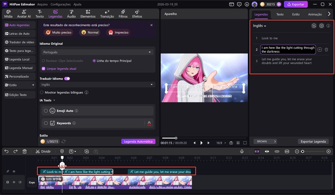
Task: Open subtitle settings circular icon next to Inglês
Action: (322, 26)
